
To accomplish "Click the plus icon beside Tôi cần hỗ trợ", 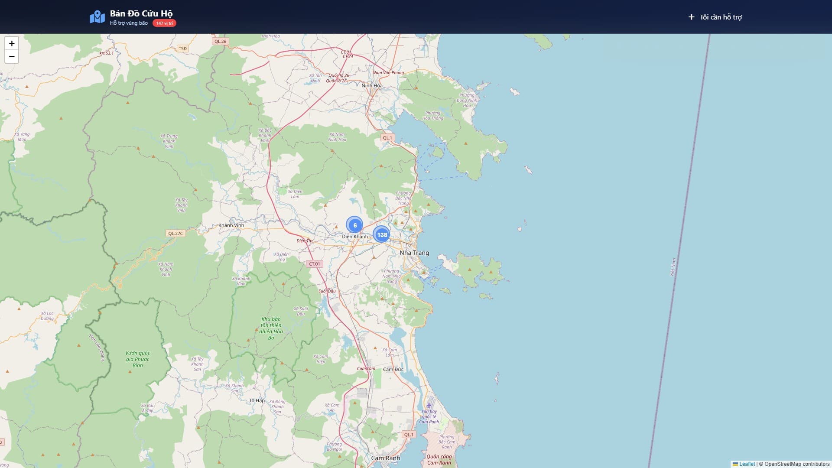I will (x=691, y=17).
